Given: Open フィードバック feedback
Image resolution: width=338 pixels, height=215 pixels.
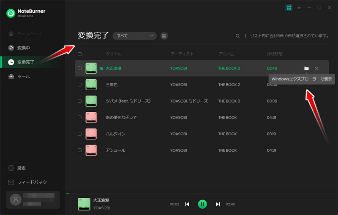Looking at the screenshot, I should click(x=27, y=182).
